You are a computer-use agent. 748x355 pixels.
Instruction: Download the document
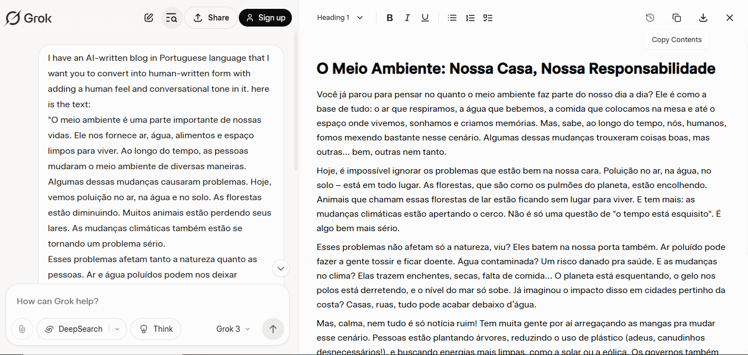703,18
